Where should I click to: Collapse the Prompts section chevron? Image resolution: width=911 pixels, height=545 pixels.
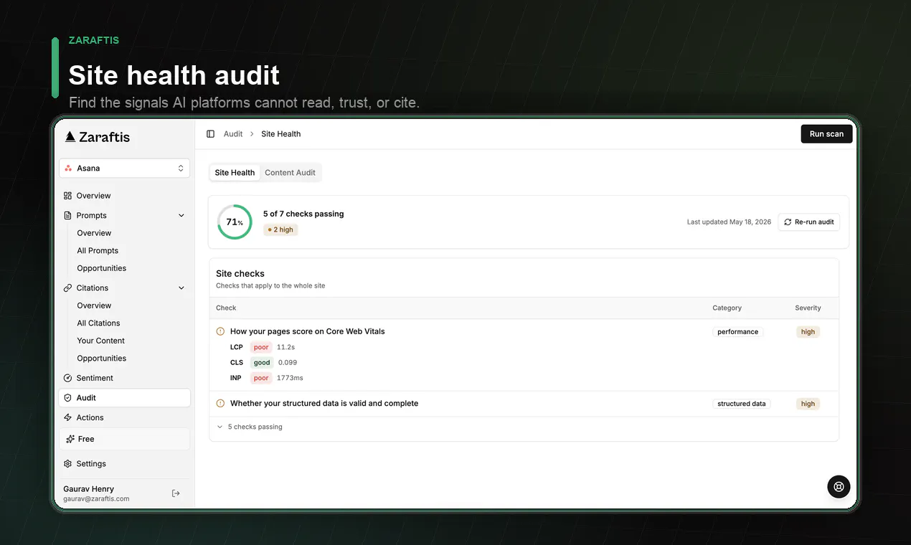click(x=181, y=215)
